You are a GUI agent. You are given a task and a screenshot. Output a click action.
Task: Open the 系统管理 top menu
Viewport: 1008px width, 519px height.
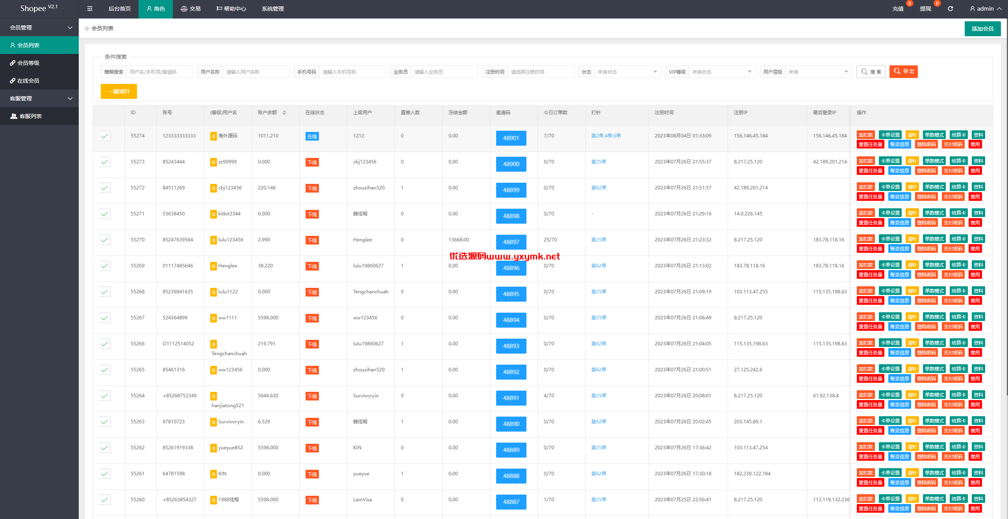[273, 9]
